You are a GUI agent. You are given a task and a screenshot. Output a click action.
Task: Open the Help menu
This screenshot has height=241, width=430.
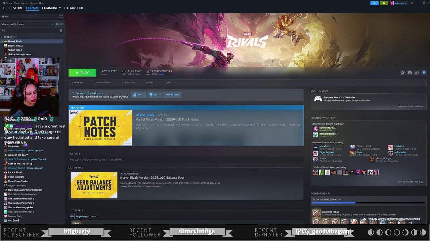(41, 3)
